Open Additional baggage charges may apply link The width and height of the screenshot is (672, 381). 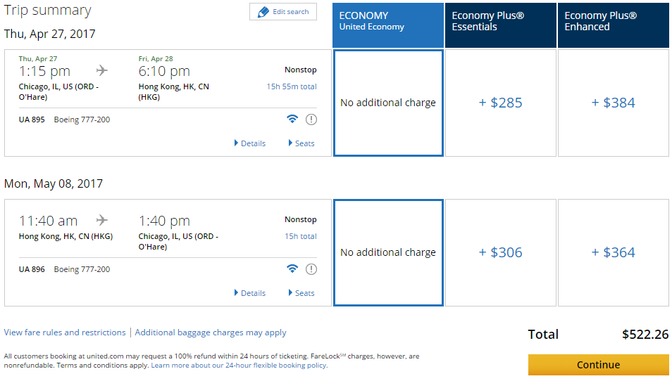pyautogui.click(x=211, y=332)
